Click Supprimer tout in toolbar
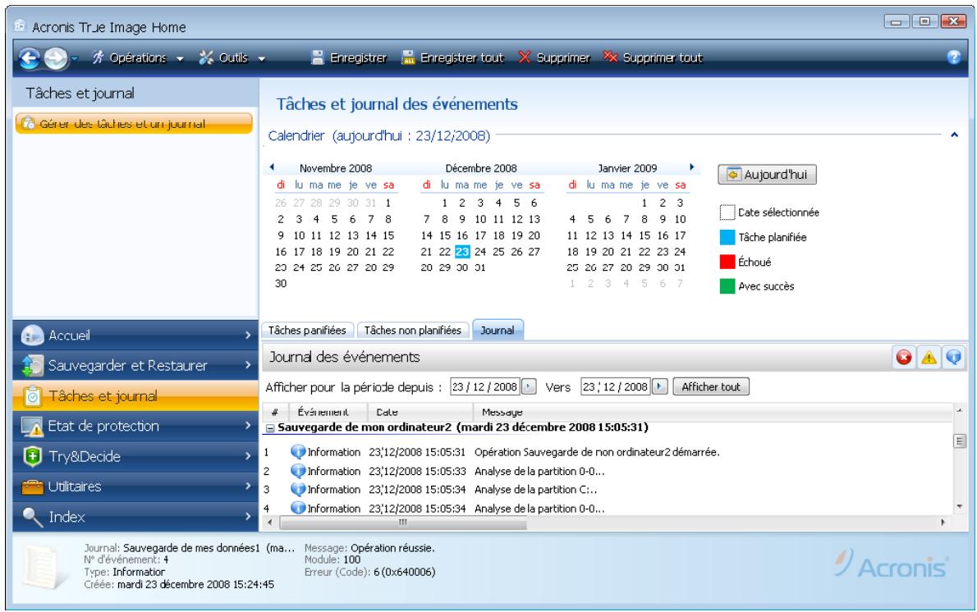Viewport: 977px width, 612px height. pyautogui.click(x=653, y=58)
